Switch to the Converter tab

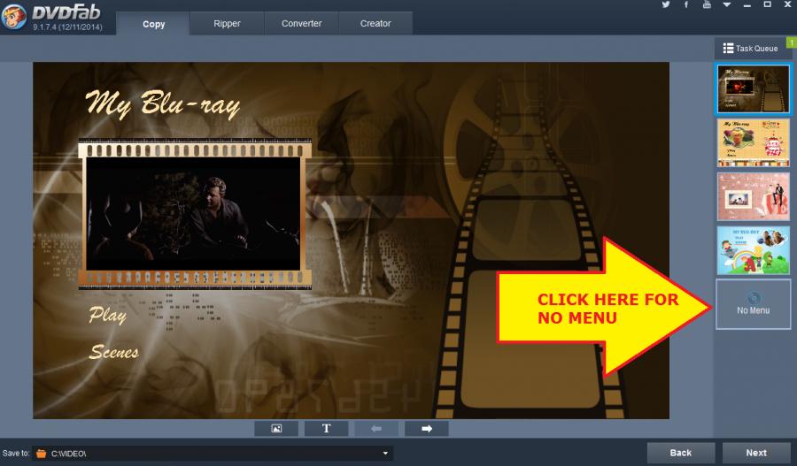301,23
